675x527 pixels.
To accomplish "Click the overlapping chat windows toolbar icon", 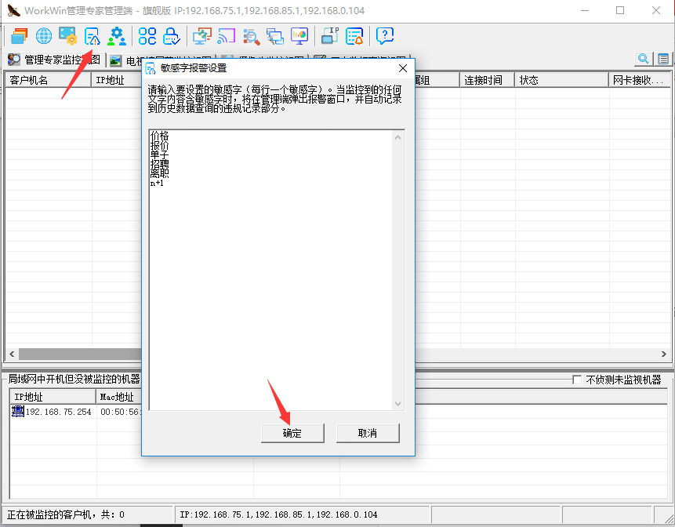I will click(x=275, y=37).
